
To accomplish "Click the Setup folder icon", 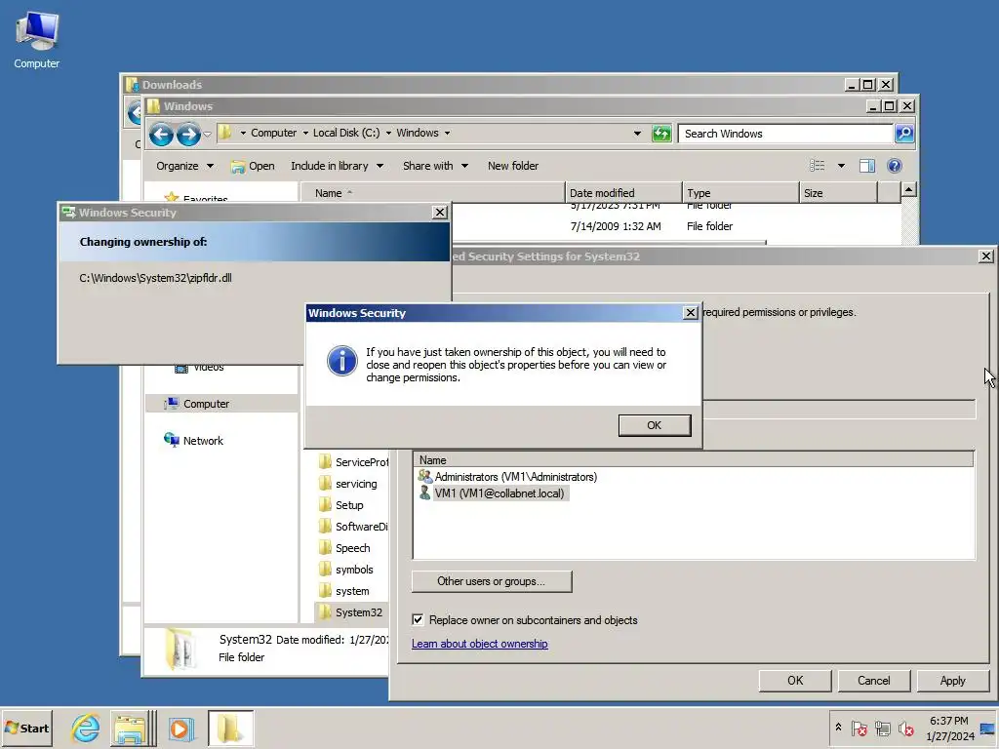I will [325, 505].
